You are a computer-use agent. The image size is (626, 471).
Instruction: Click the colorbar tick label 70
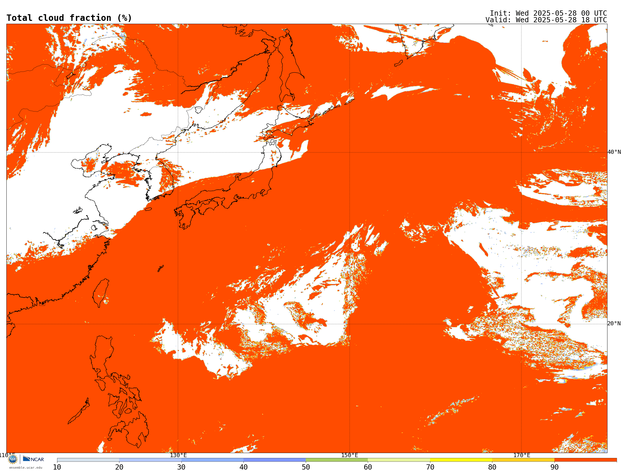click(x=430, y=467)
